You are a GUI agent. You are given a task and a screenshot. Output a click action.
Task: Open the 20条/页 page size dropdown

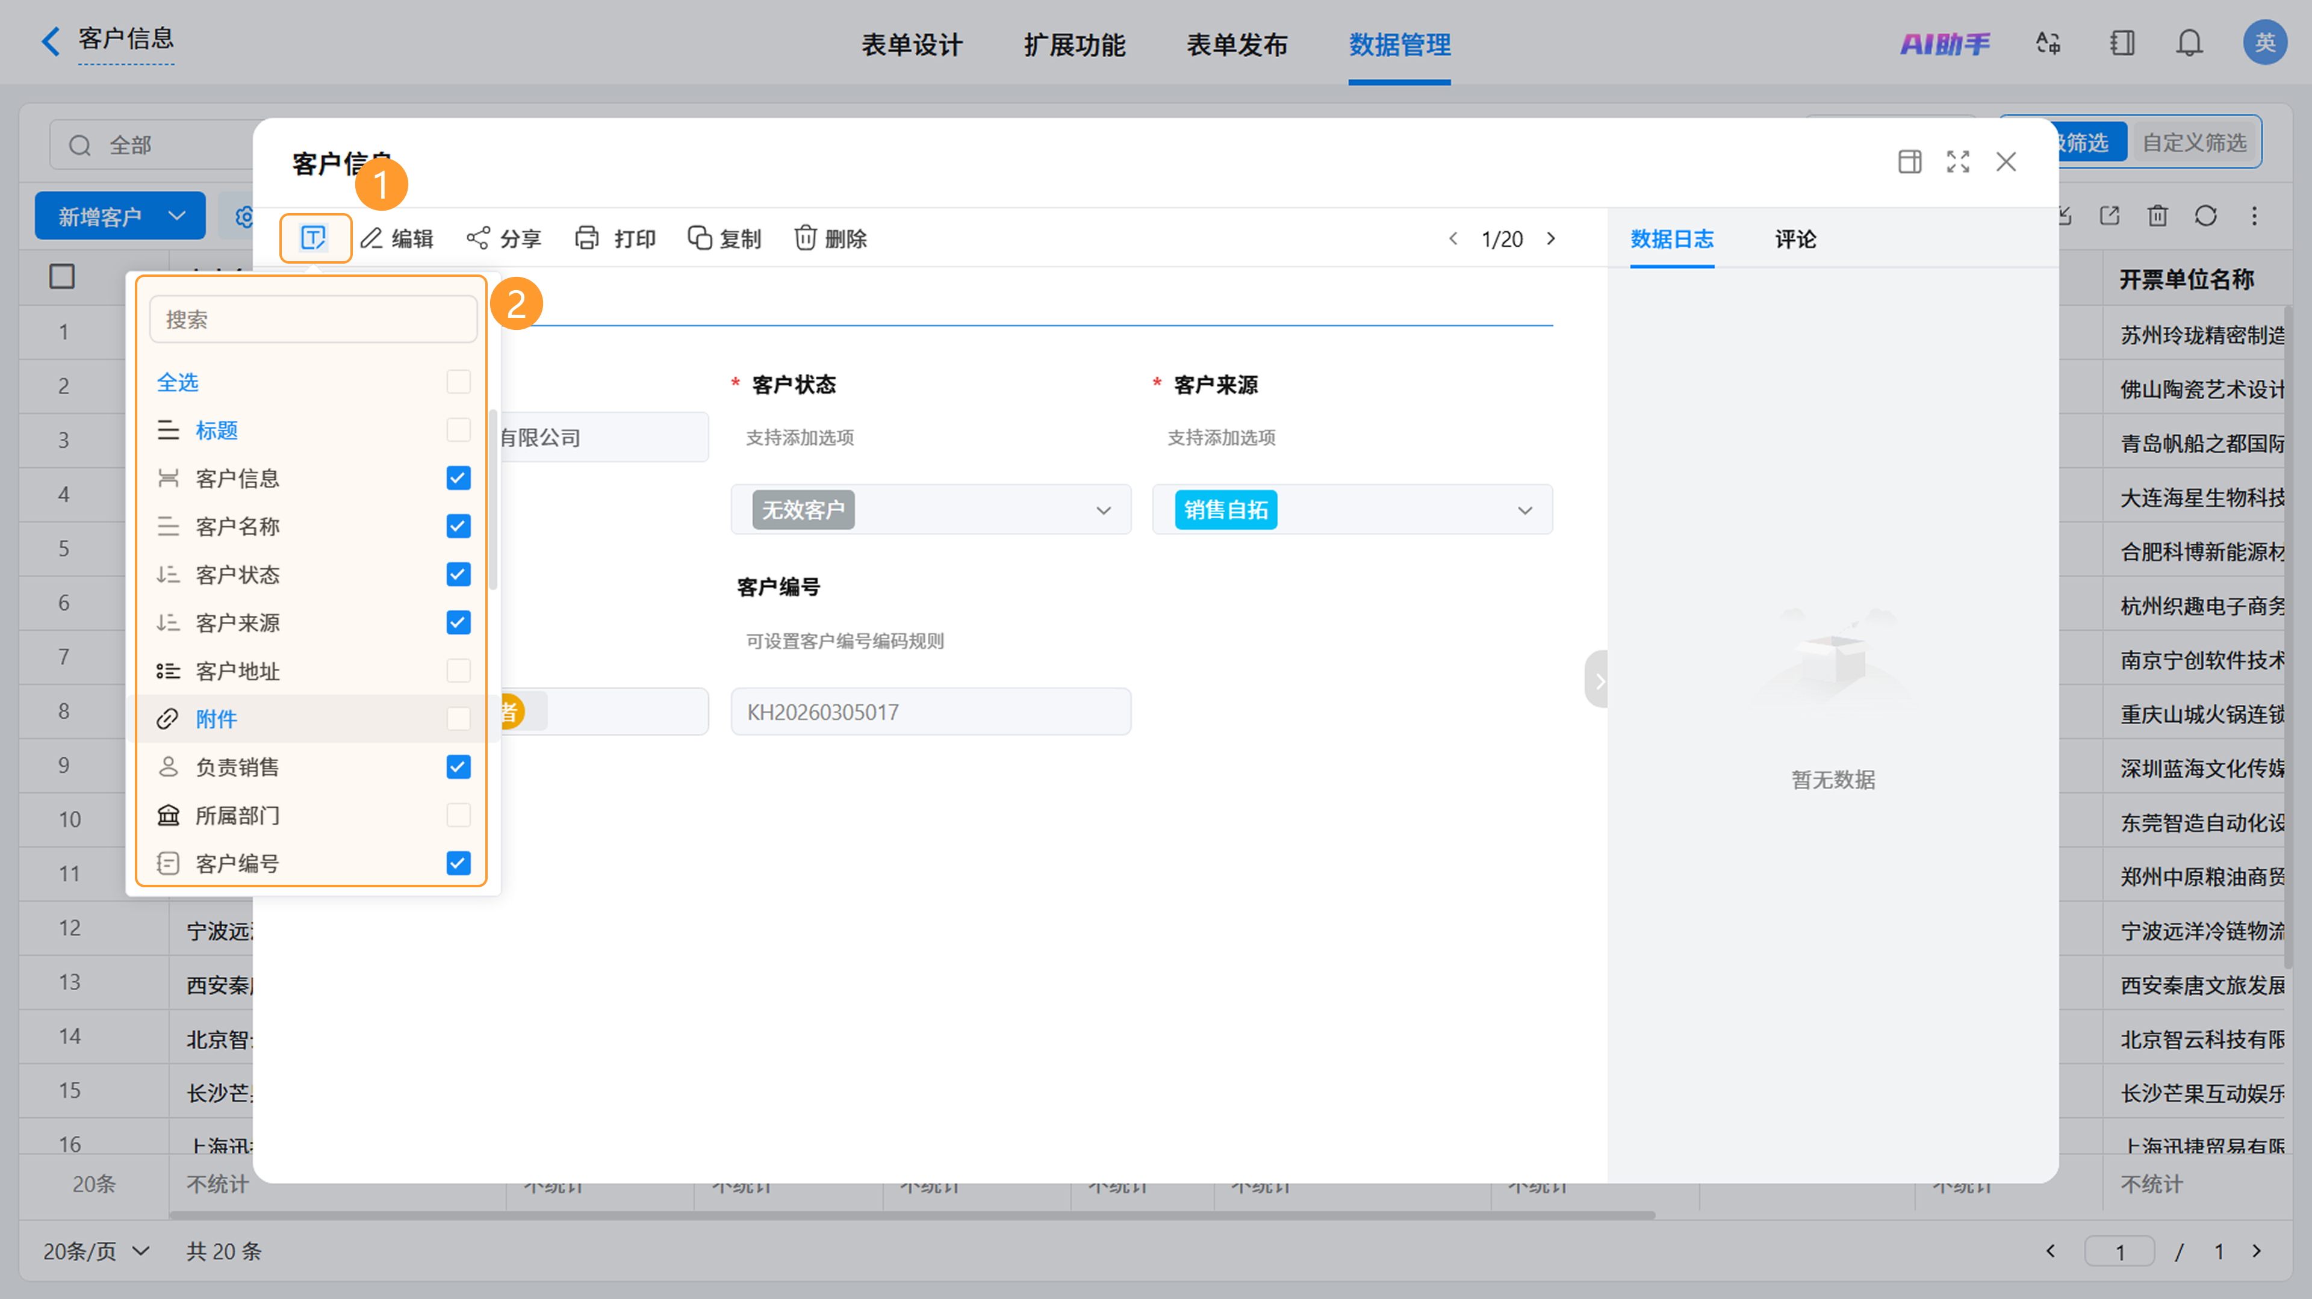(x=96, y=1251)
